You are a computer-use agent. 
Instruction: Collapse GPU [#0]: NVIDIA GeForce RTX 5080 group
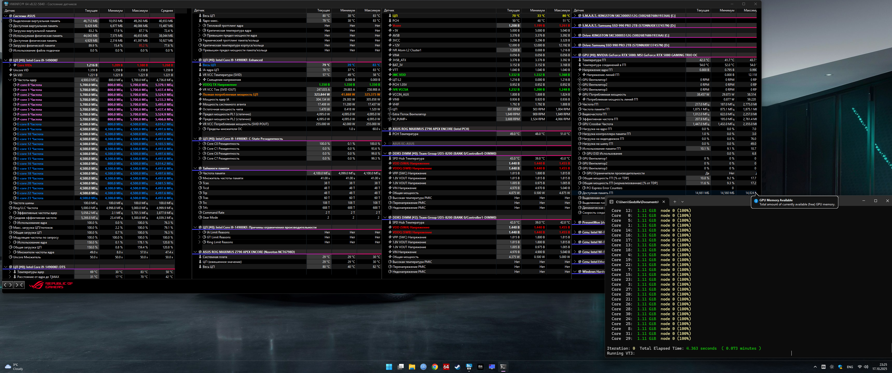[x=575, y=55]
